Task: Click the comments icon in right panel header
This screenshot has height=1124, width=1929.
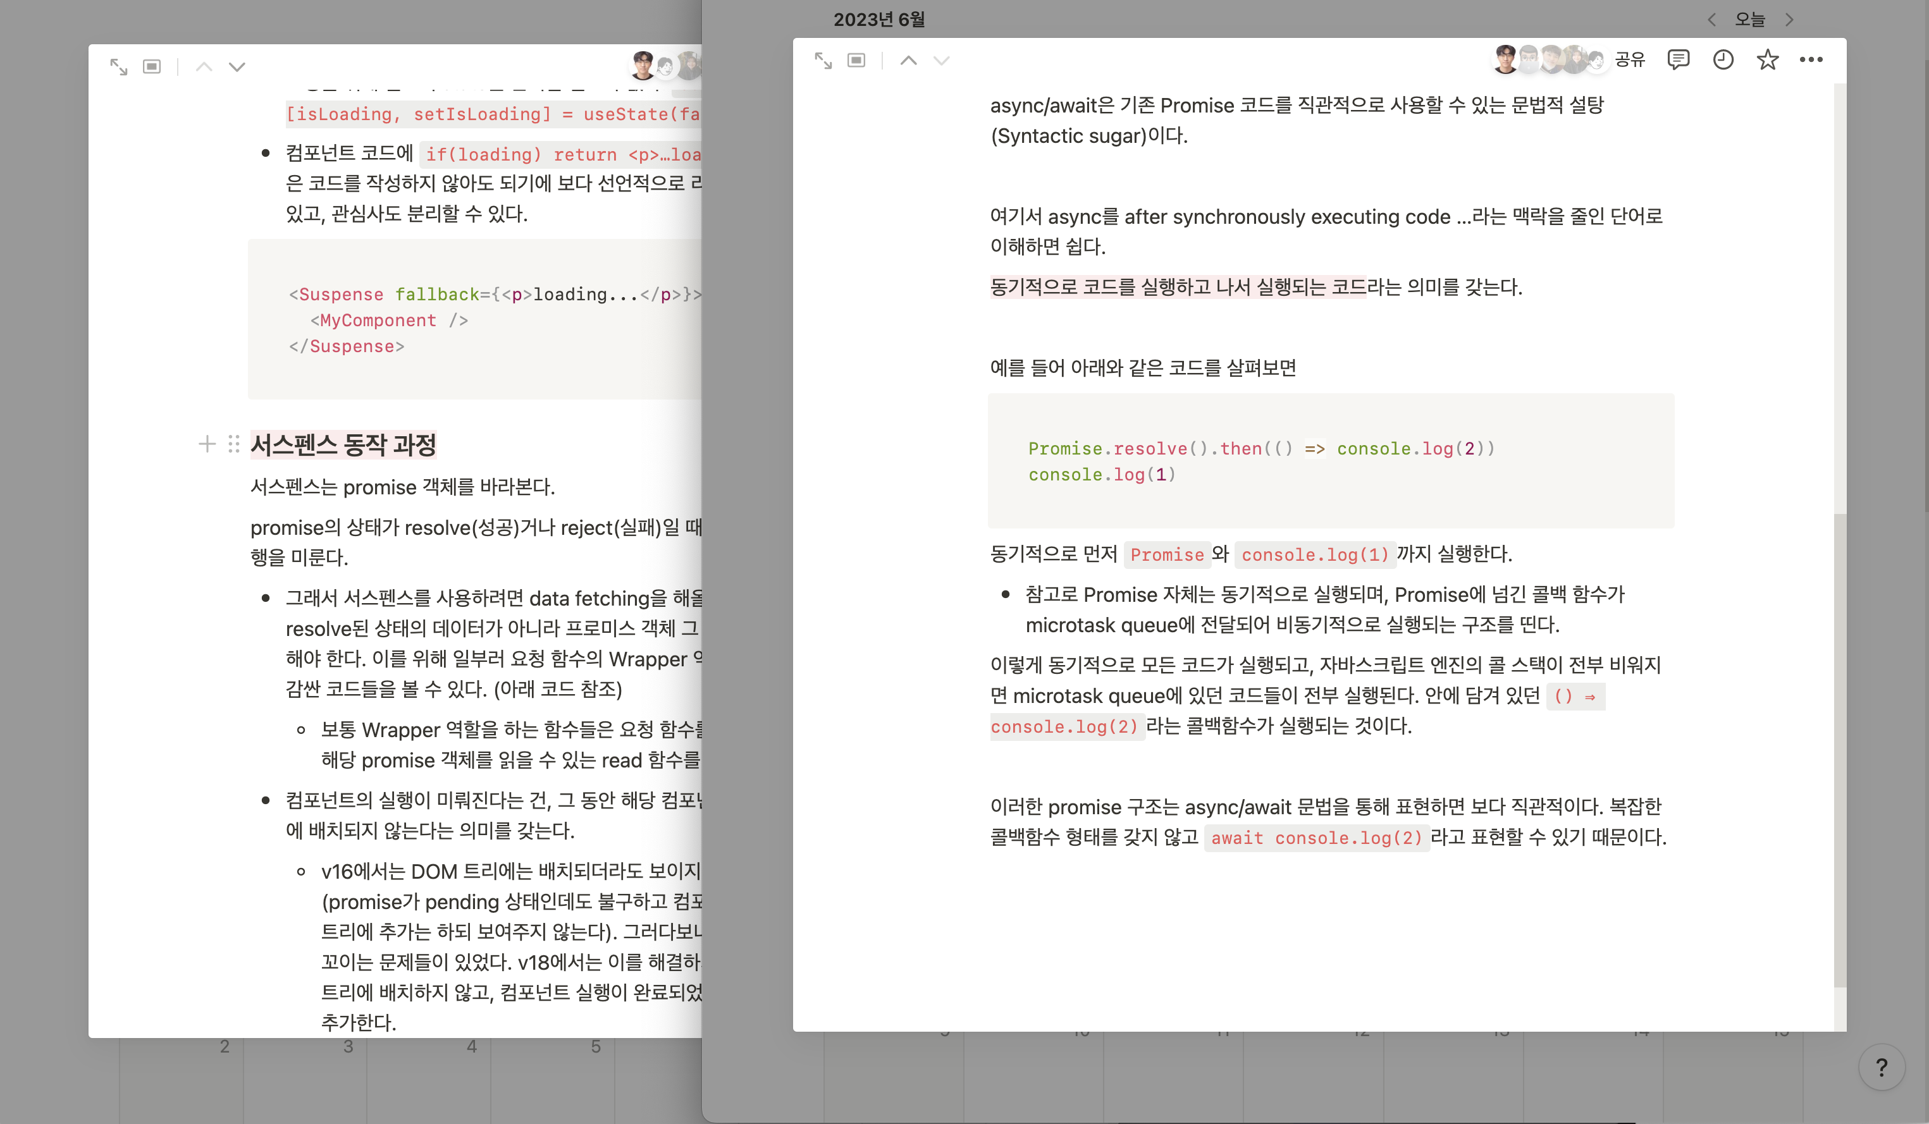Action: pos(1678,59)
